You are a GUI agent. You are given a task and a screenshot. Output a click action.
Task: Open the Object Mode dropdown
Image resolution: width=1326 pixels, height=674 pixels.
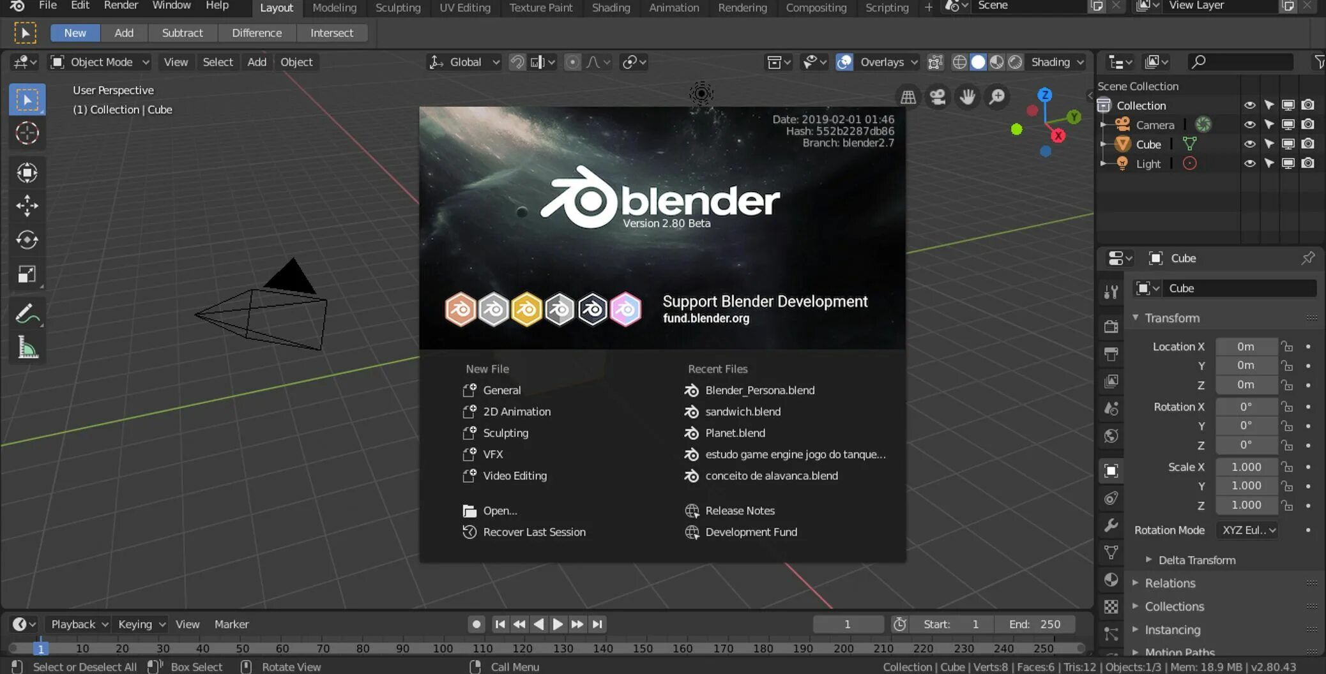click(100, 62)
